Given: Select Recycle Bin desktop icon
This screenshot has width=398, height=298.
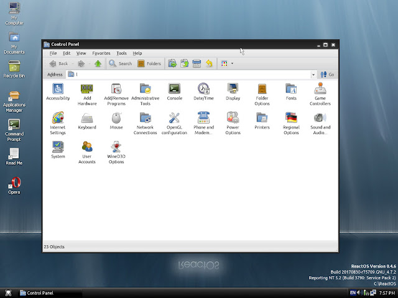Looking at the screenshot, I should pyautogui.click(x=14, y=69).
